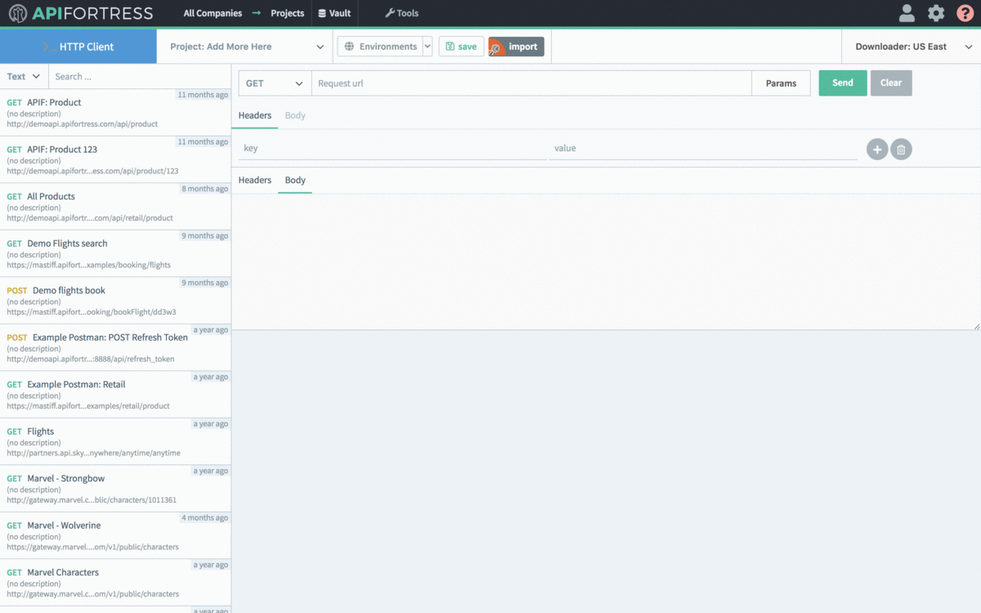Change the Text search type dropdown
The height and width of the screenshot is (613, 981).
click(24, 77)
